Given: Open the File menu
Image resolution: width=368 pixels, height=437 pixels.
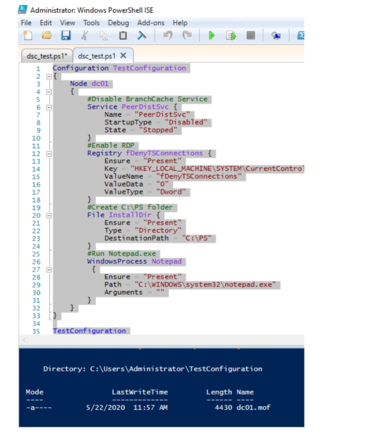Looking at the screenshot, I should point(26,23).
